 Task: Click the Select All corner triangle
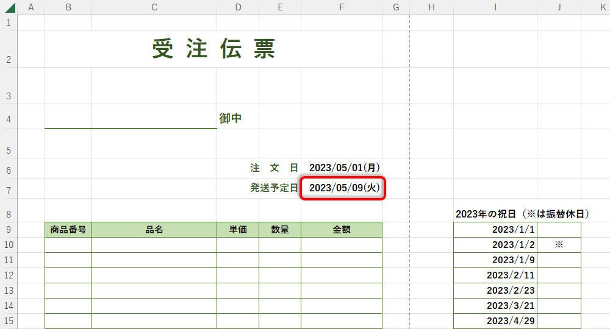tap(10, 8)
